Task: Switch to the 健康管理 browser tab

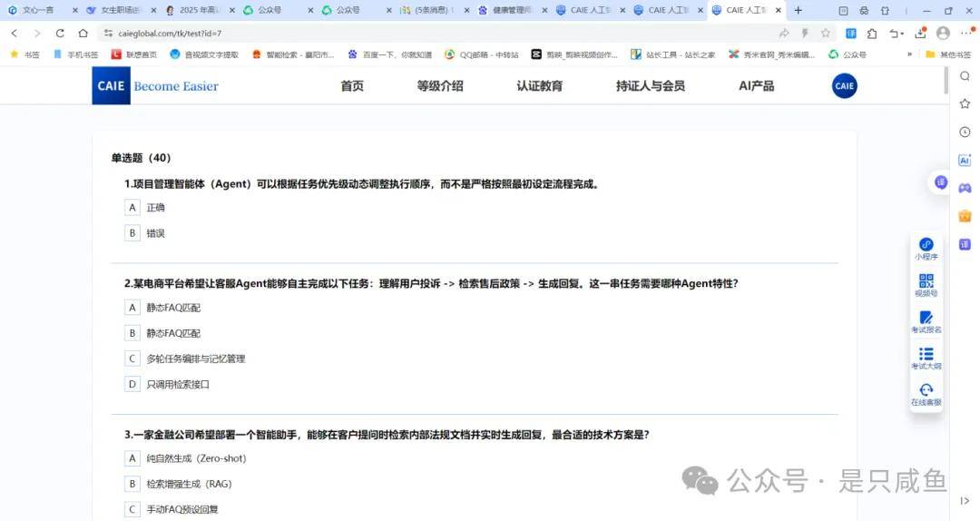Action: coord(511,10)
